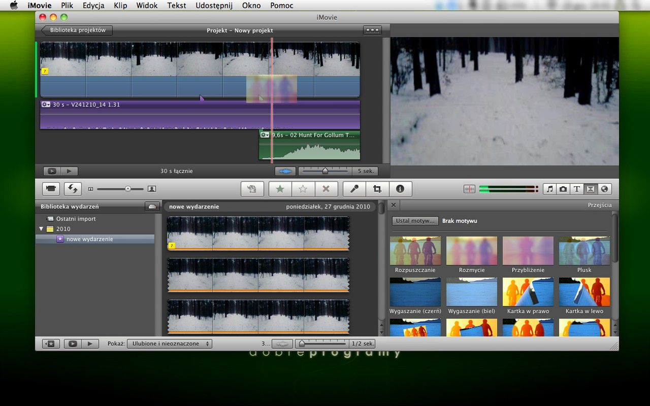Click the Ustal motyw button
Screen dimensions: 650x406
coord(415,221)
